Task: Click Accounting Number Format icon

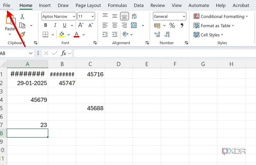Action: 157,25
